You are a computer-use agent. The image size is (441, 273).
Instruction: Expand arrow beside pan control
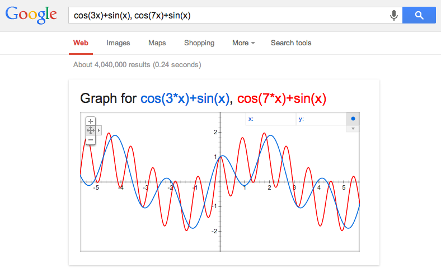[x=99, y=130]
